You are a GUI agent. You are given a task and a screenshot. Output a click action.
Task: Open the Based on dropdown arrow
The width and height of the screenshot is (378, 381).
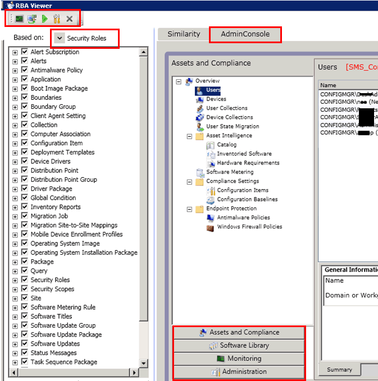(x=60, y=38)
